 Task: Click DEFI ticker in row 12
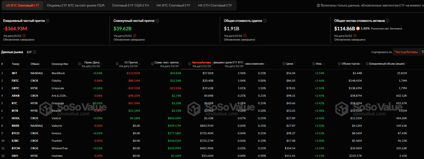pyautogui.click(x=15, y=156)
